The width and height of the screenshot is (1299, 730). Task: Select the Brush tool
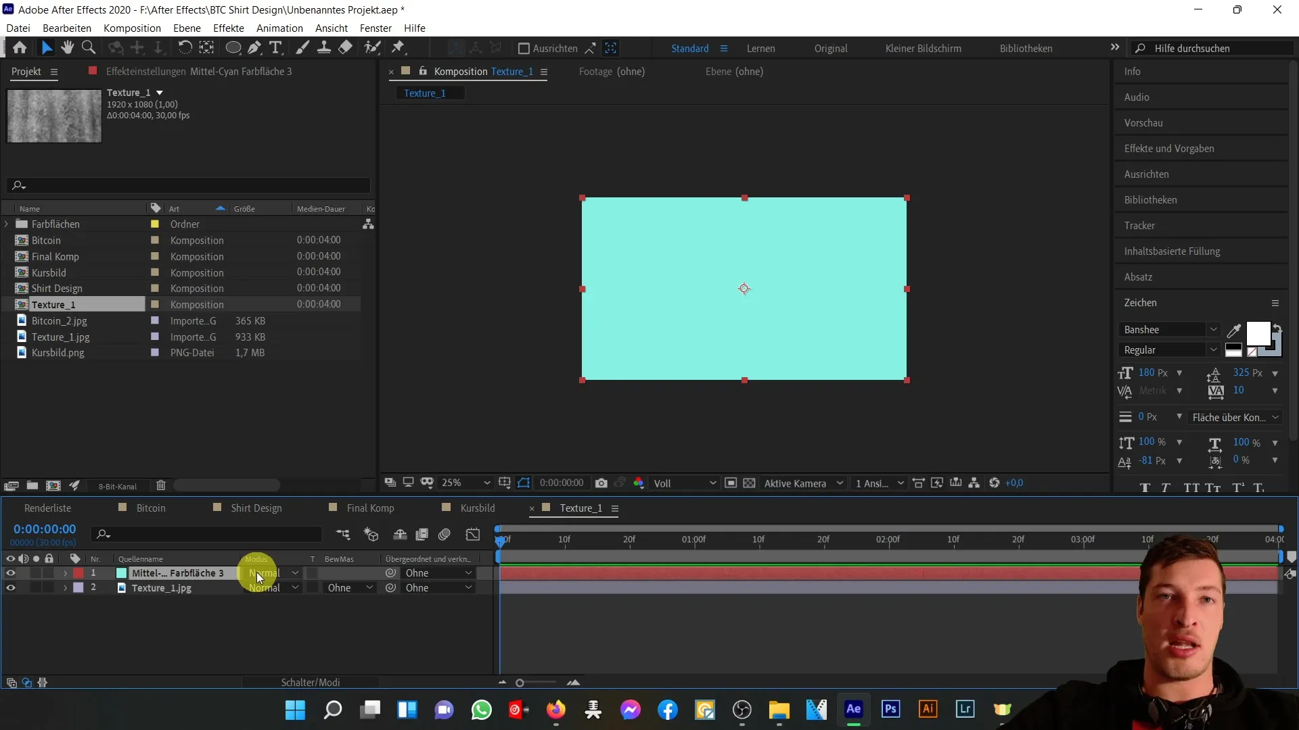click(302, 47)
